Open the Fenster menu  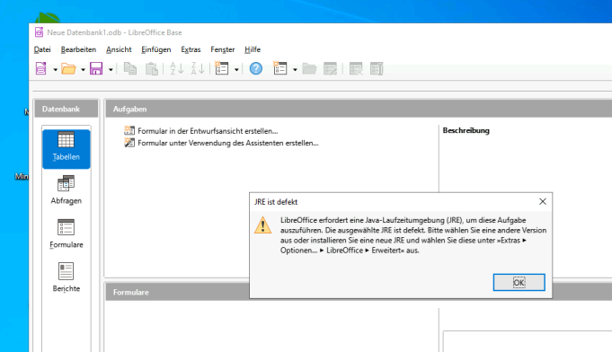[x=223, y=49]
